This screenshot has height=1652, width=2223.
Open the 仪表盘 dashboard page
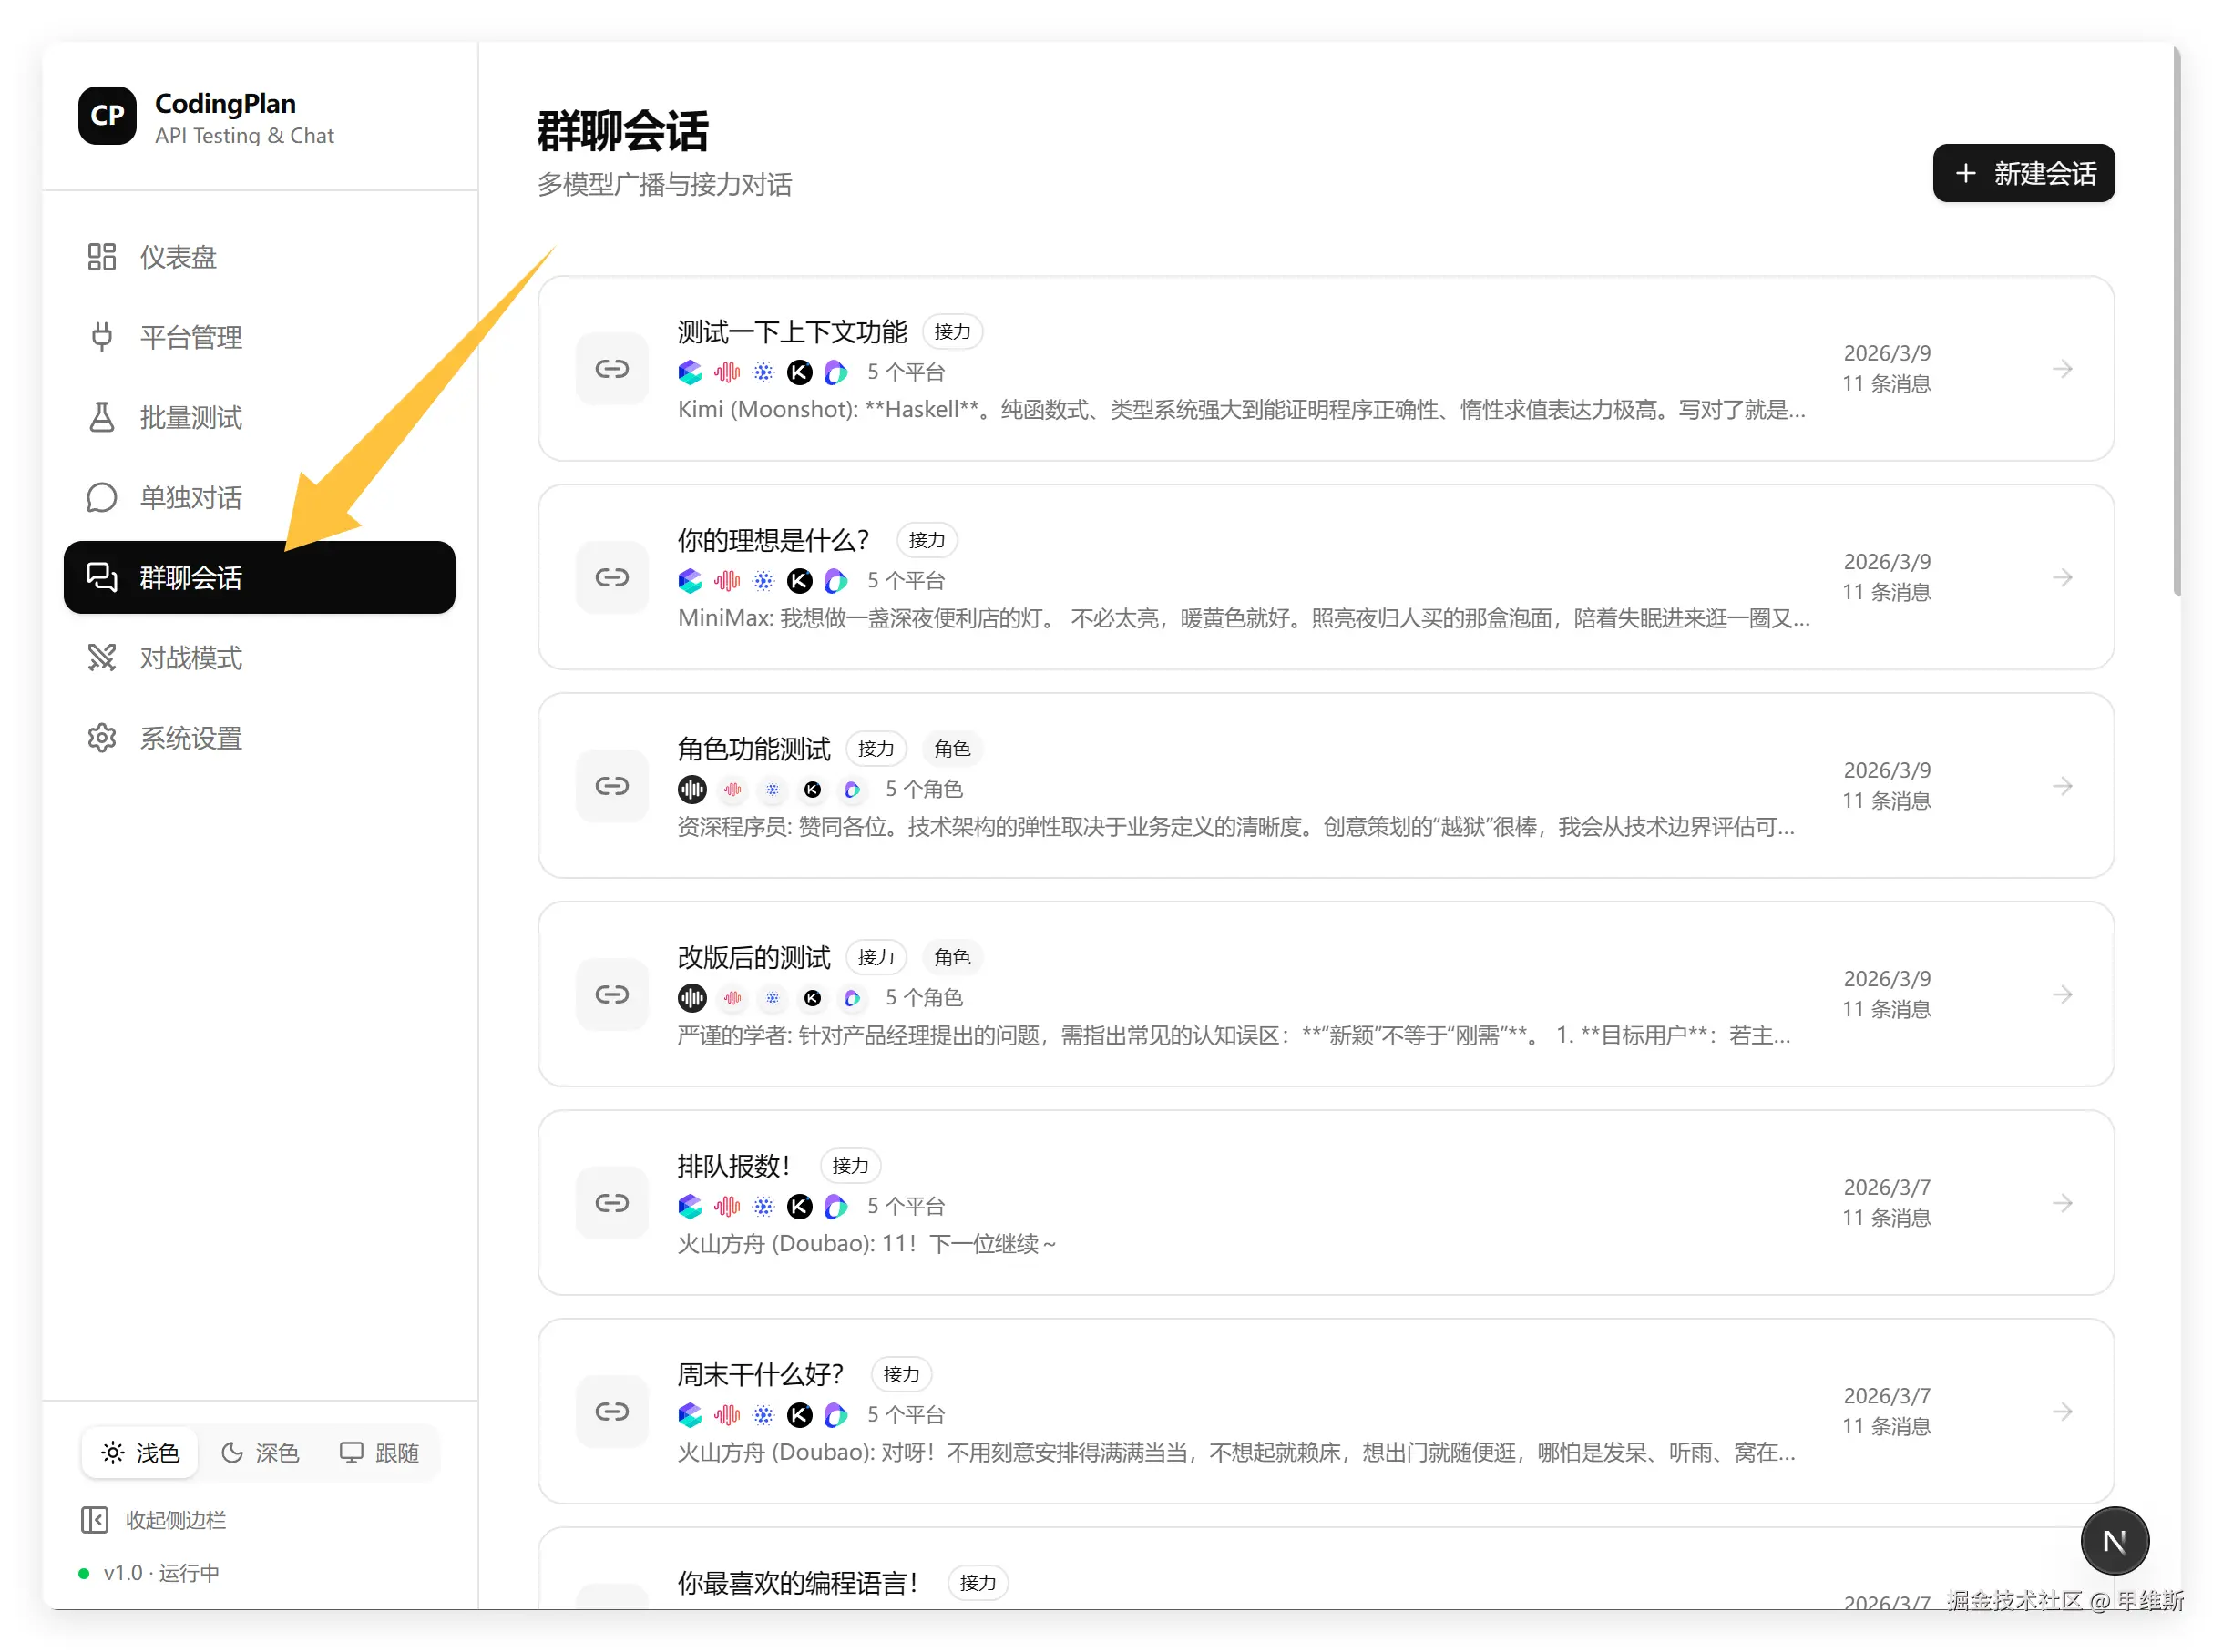click(x=177, y=258)
